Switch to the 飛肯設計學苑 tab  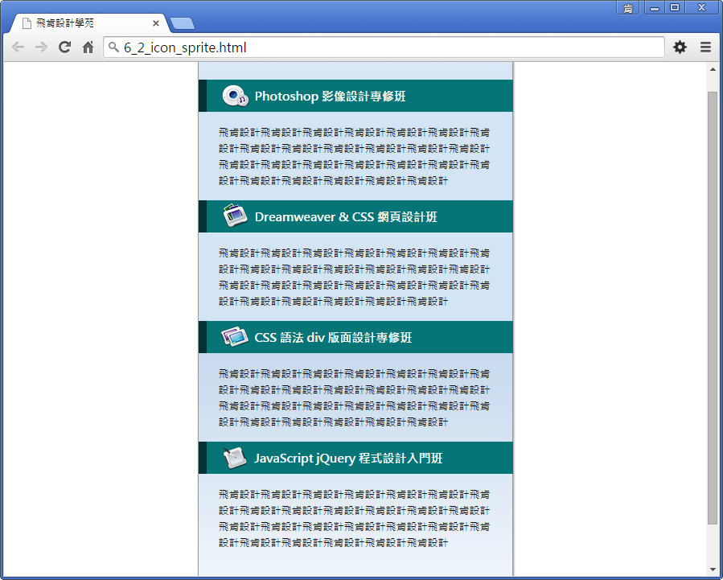pos(90,23)
